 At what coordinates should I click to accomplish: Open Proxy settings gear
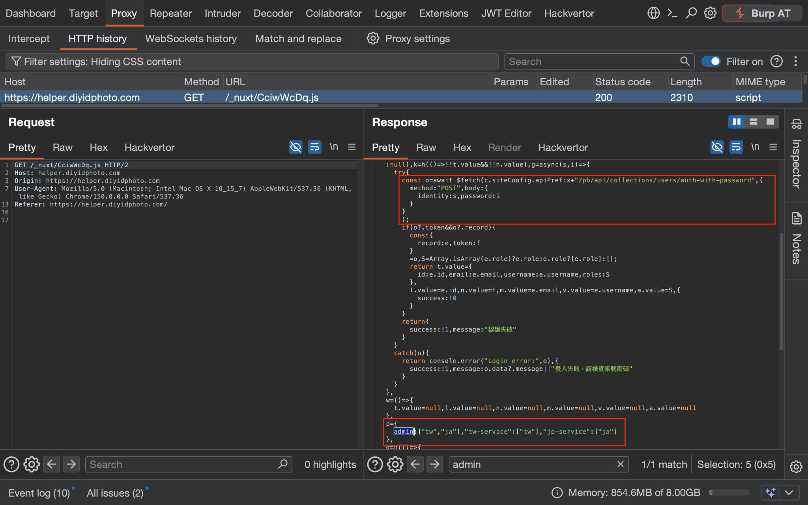408,39
